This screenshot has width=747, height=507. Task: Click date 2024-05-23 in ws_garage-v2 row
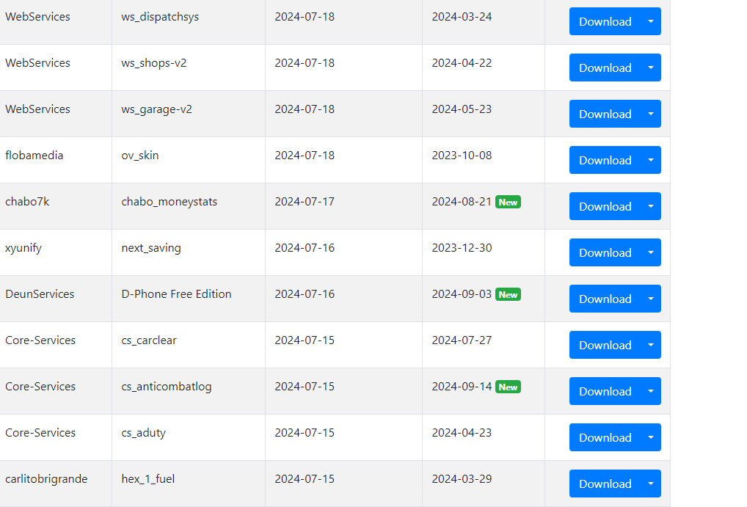click(x=462, y=109)
